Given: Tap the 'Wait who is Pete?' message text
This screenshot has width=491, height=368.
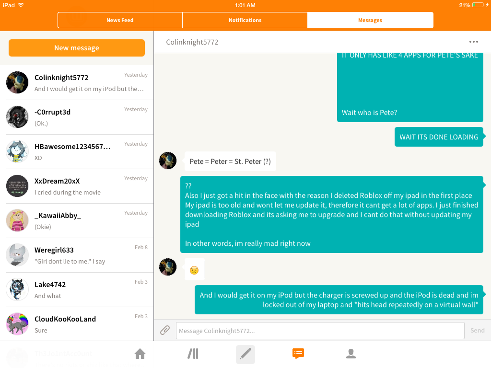Looking at the screenshot, I should coord(370,113).
